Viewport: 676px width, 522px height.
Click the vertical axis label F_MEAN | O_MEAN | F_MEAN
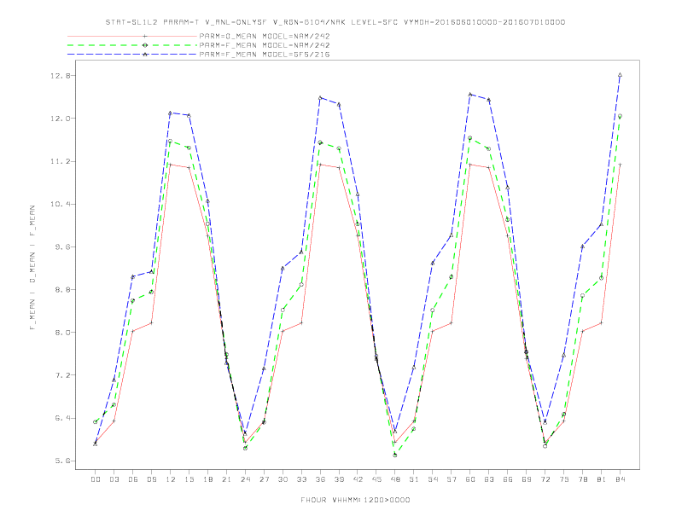pyautogui.click(x=32, y=268)
